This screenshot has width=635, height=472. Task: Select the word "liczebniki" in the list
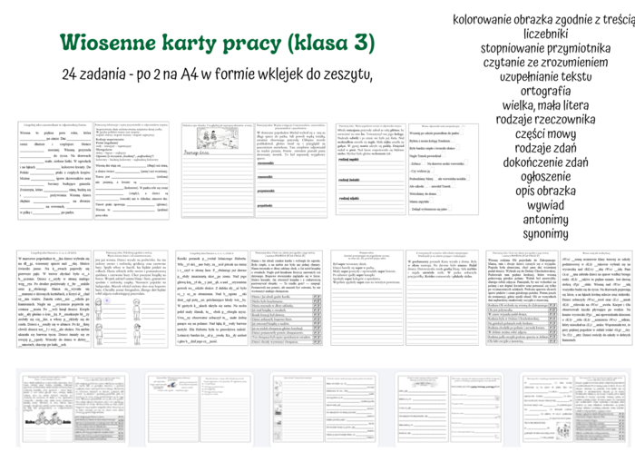[x=545, y=34]
